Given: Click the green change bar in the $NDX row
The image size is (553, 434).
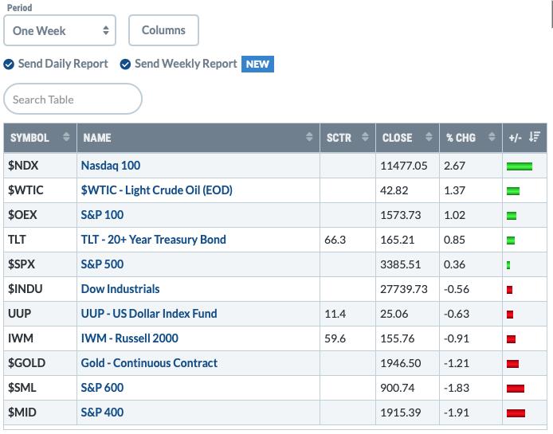Looking at the screenshot, I should coord(520,166).
